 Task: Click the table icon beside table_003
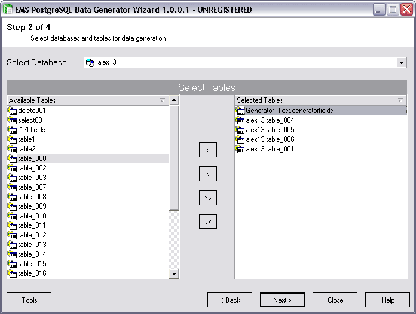tap(12, 178)
